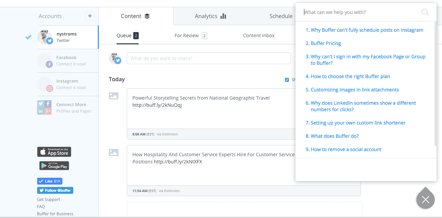Click Get Support link in sidebar

pyautogui.click(x=48, y=200)
